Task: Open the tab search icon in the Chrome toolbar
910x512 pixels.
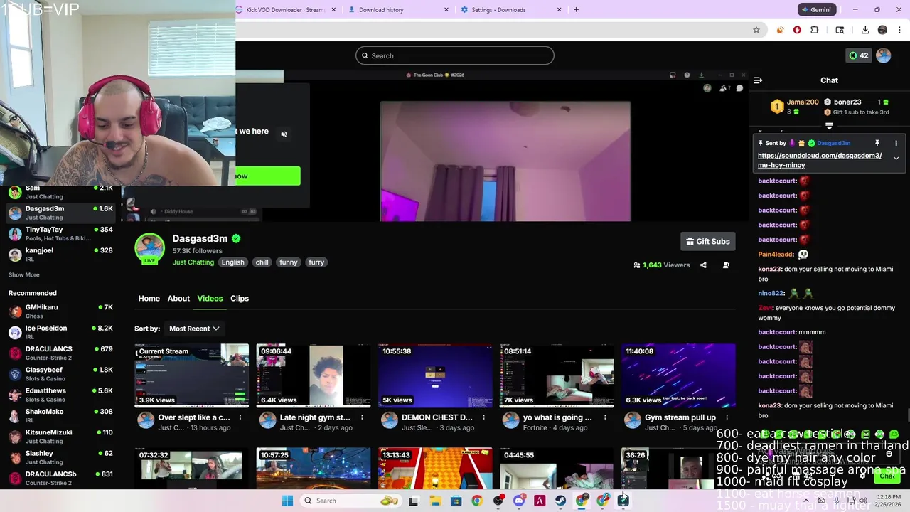Action: click(840, 30)
